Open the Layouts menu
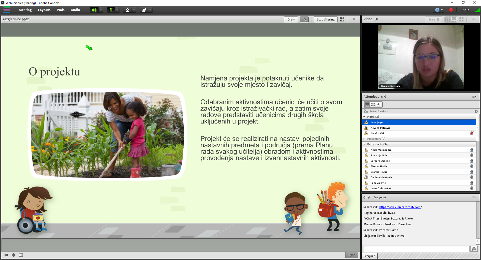This screenshot has height=260, width=481. pyautogui.click(x=44, y=10)
